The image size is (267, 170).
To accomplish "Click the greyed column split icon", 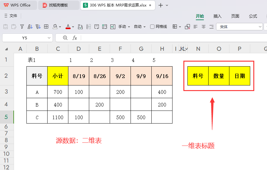I will click(x=88, y=27).
